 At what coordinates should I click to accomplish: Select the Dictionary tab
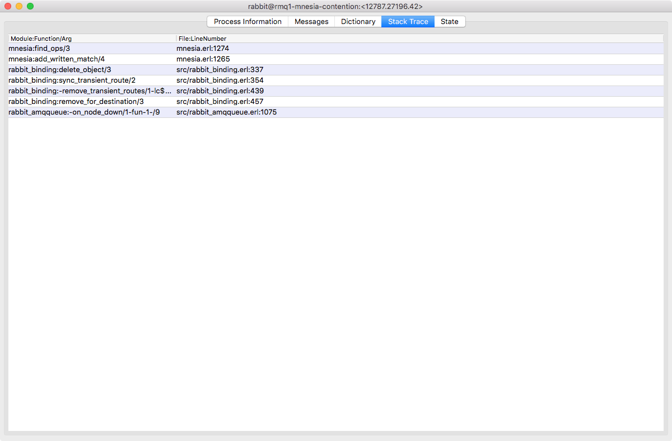(358, 22)
